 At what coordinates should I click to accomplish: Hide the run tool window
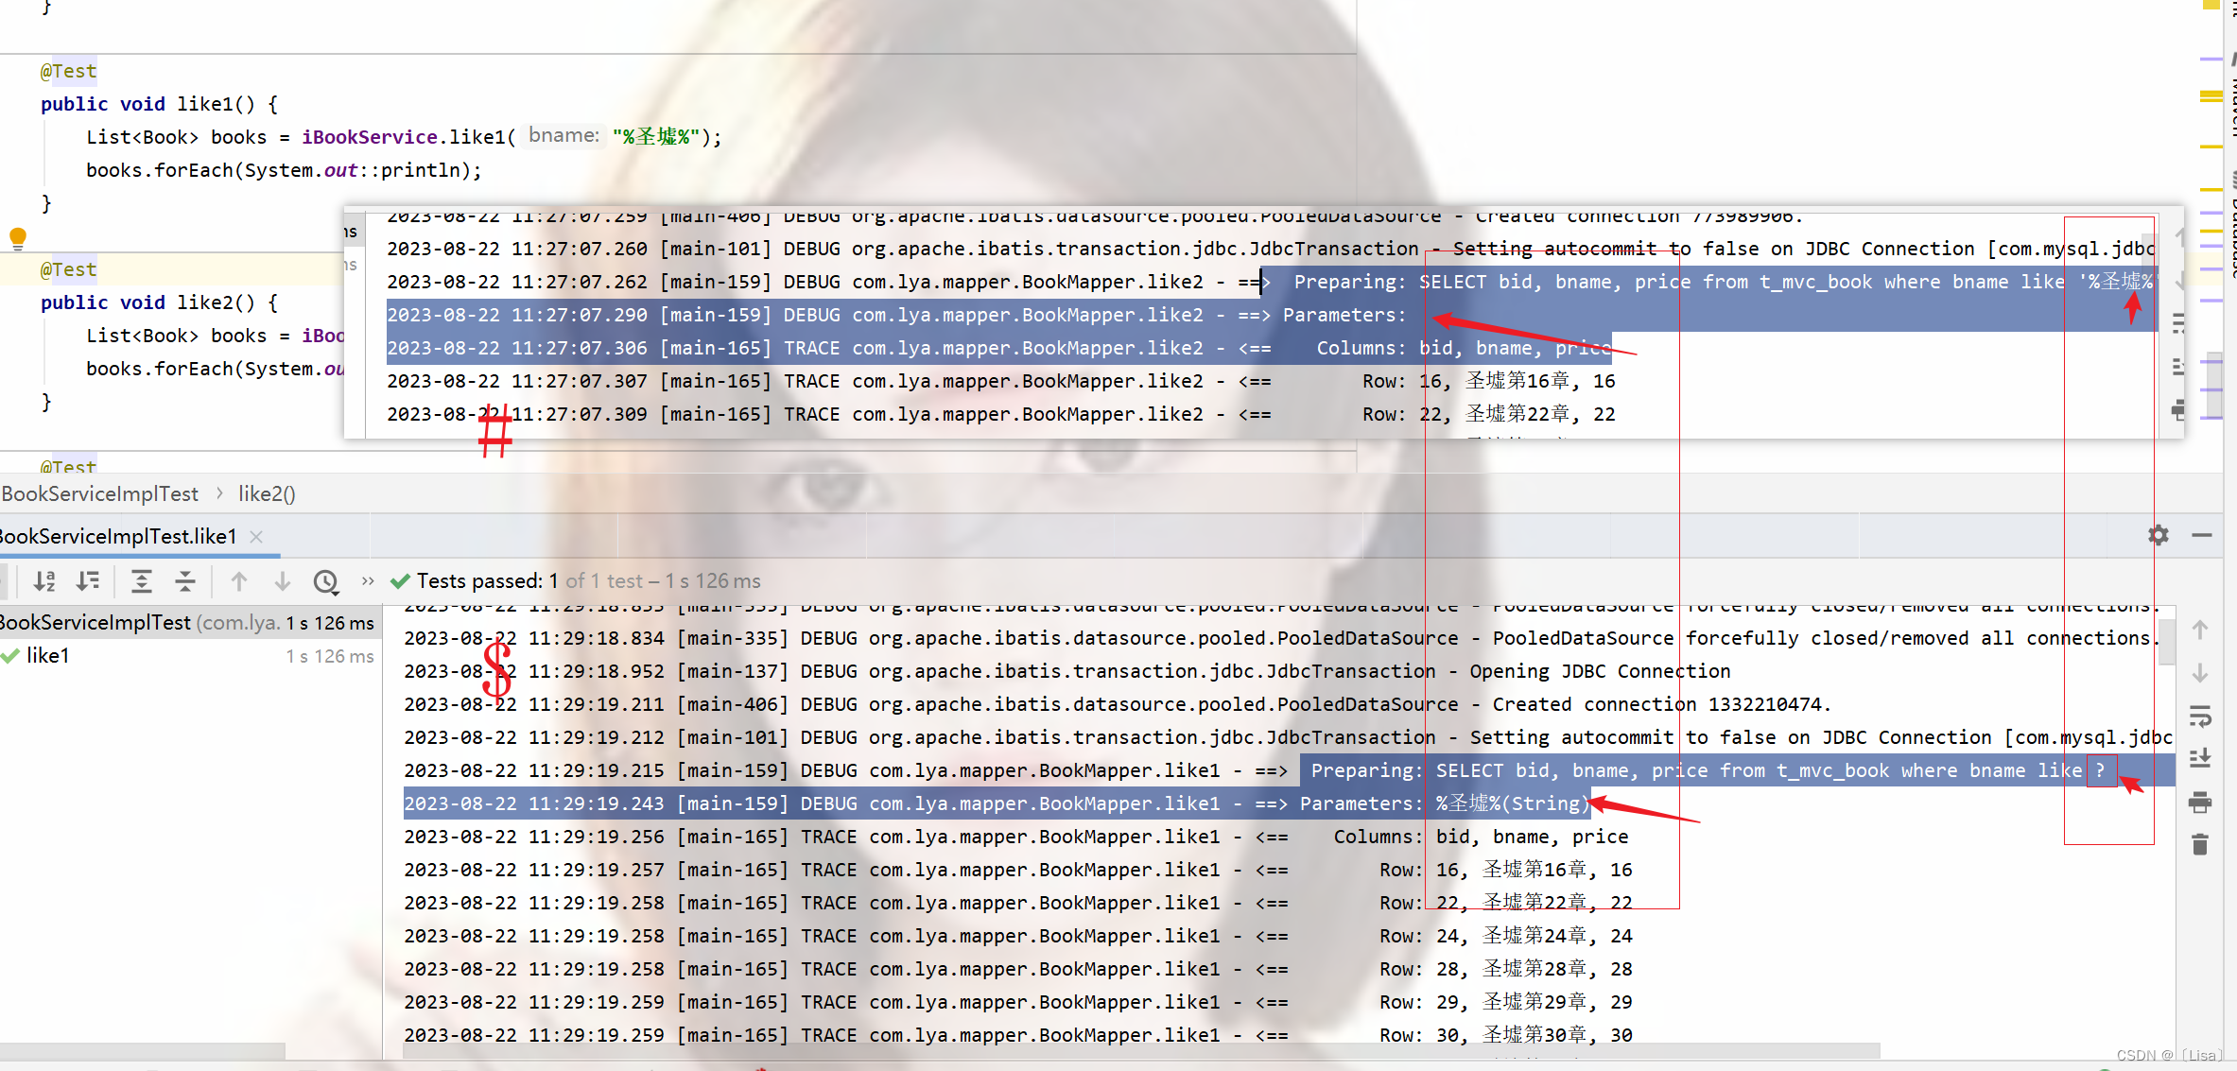coord(2202,535)
